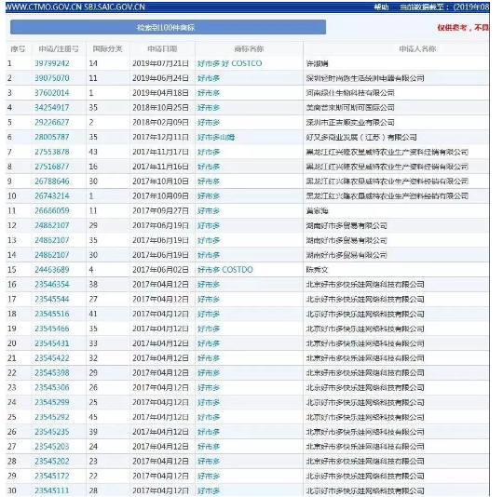Select date 2019年04月18日
This screenshot has width=503, height=497.
click(x=160, y=93)
